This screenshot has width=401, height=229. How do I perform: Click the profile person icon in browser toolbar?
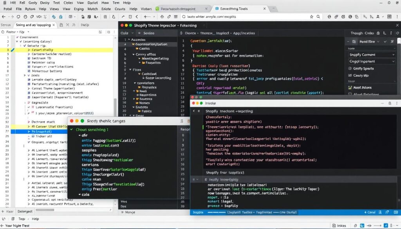pyautogui.click(x=378, y=16)
